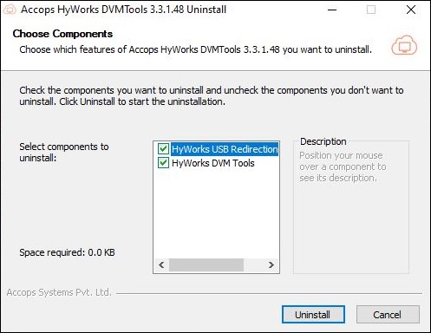Select the HyWorks DVM Tools list entry
The width and height of the screenshot is (431, 333).
(x=213, y=163)
